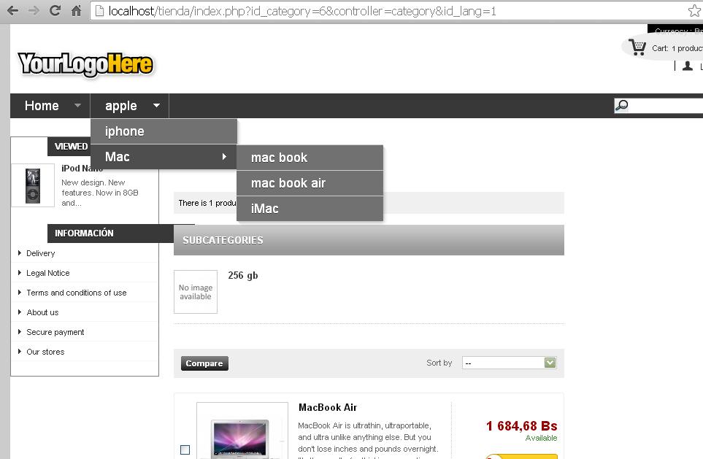Expand the Home menu arrow
The width and height of the screenshot is (703, 459).
pyautogui.click(x=77, y=106)
